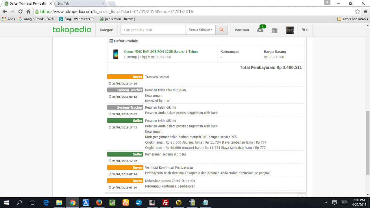
Task: Reload the page with refresh icon
Action: 20,12
